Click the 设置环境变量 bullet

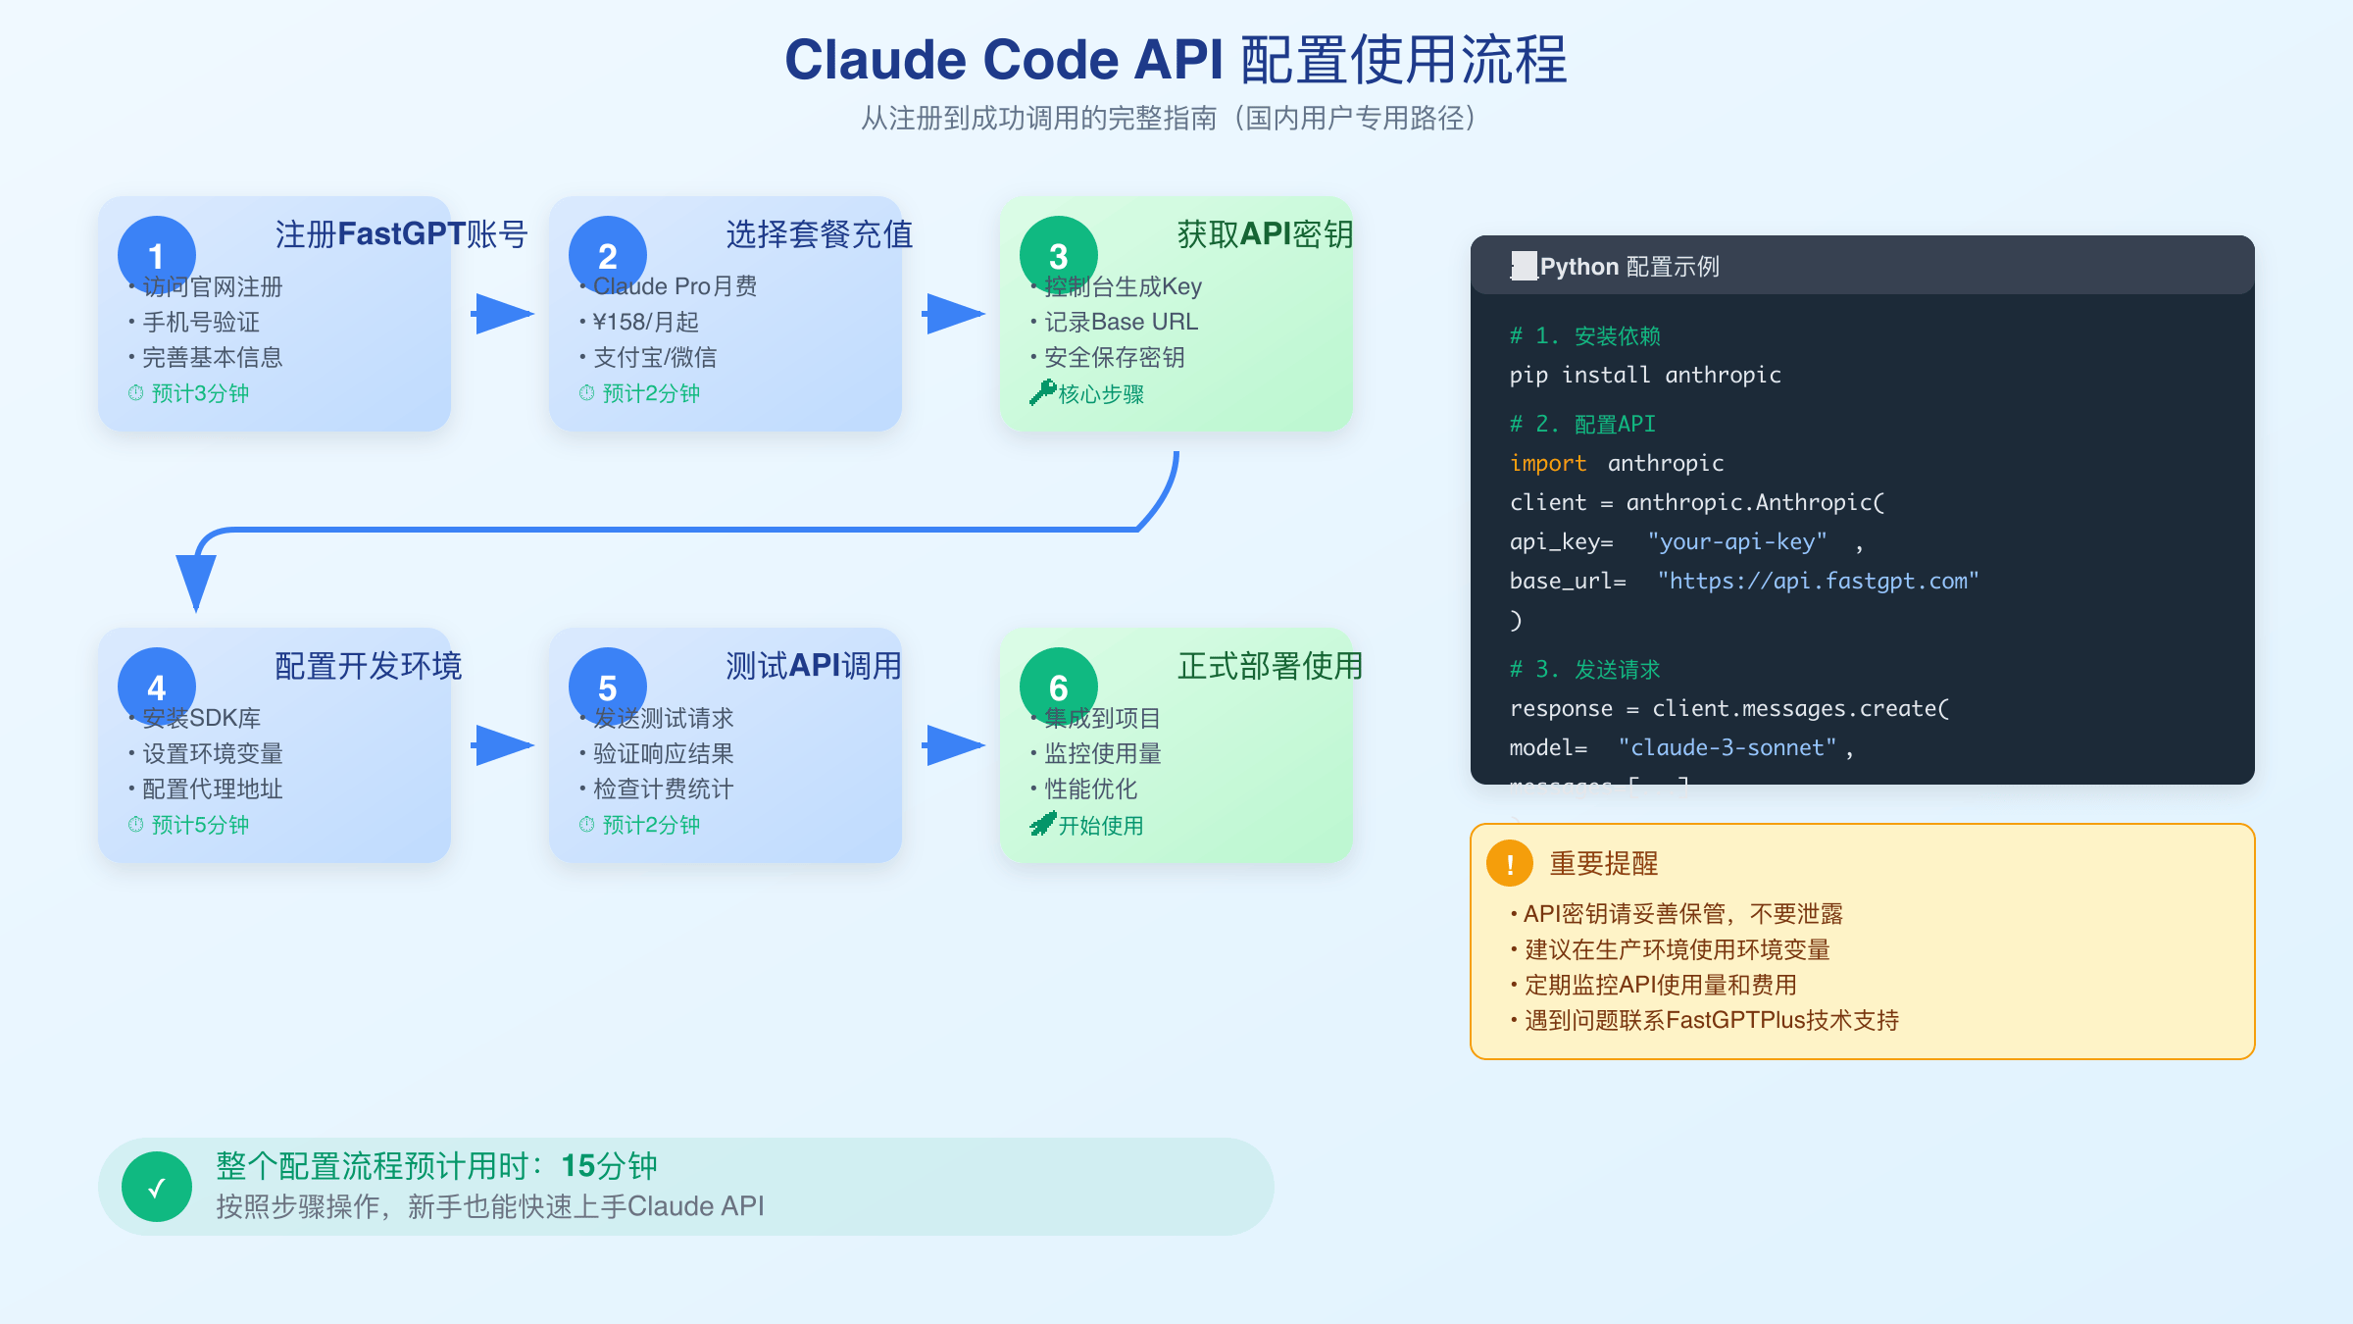205,753
